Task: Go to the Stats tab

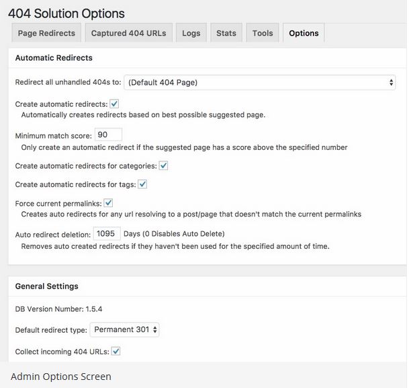Action: pyautogui.click(x=226, y=33)
